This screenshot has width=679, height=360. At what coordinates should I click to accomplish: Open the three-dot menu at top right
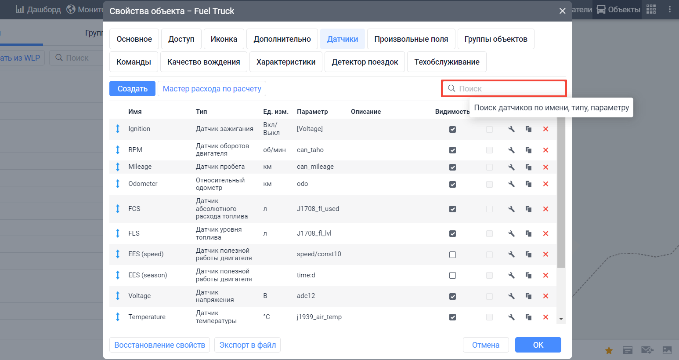click(x=670, y=9)
